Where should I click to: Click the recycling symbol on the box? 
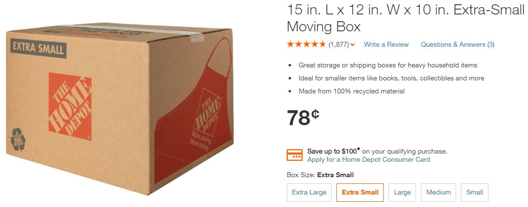(18, 138)
